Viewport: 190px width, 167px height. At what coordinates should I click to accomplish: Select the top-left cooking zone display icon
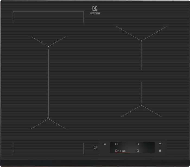116,144
